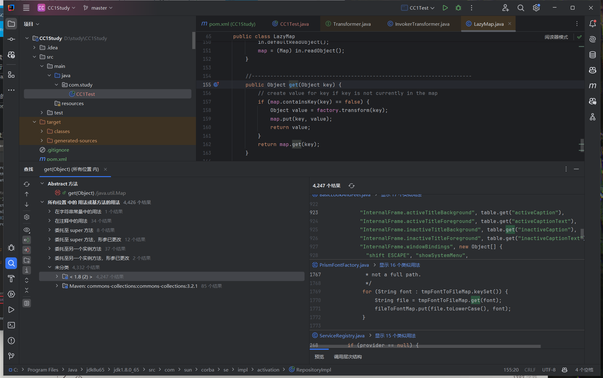Viewport: 603px width, 378px height.
Task: Open the Git tool window
Action: (11, 356)
